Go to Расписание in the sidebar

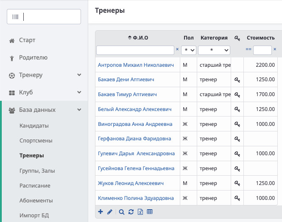pyautogui.click(x=35, y=185)
